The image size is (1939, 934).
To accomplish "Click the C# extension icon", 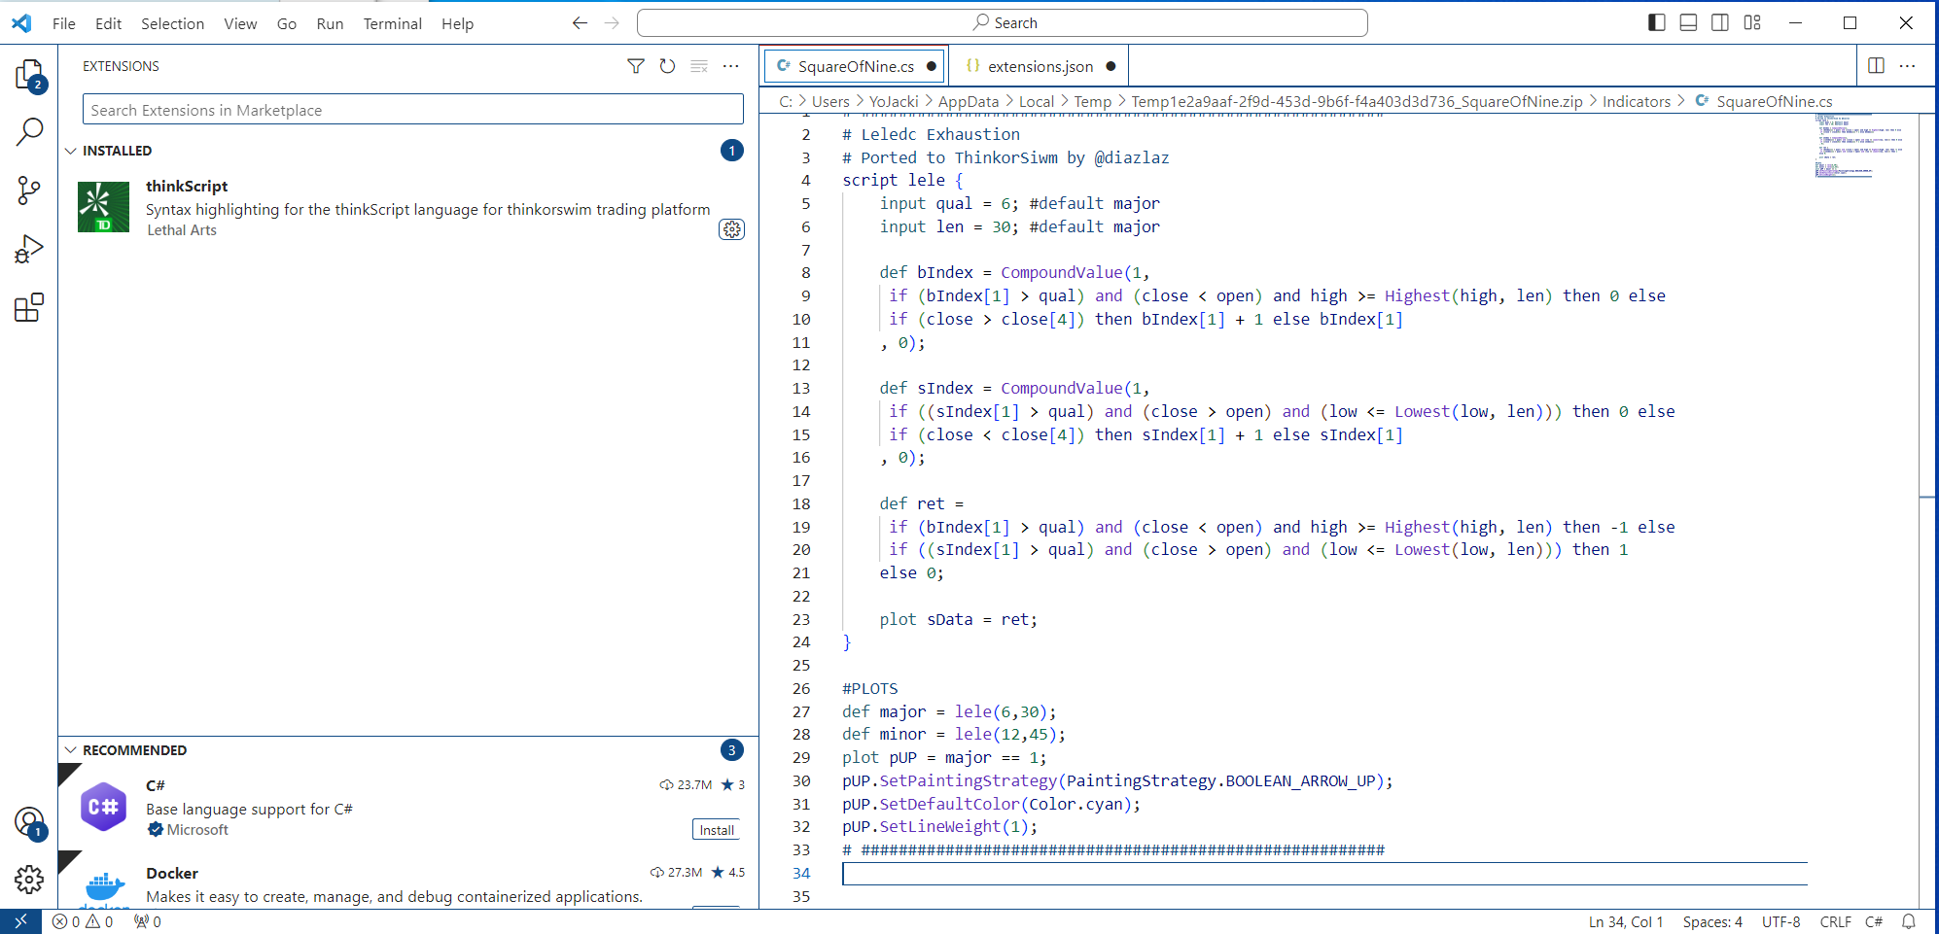I will click(x=103, y=807).
